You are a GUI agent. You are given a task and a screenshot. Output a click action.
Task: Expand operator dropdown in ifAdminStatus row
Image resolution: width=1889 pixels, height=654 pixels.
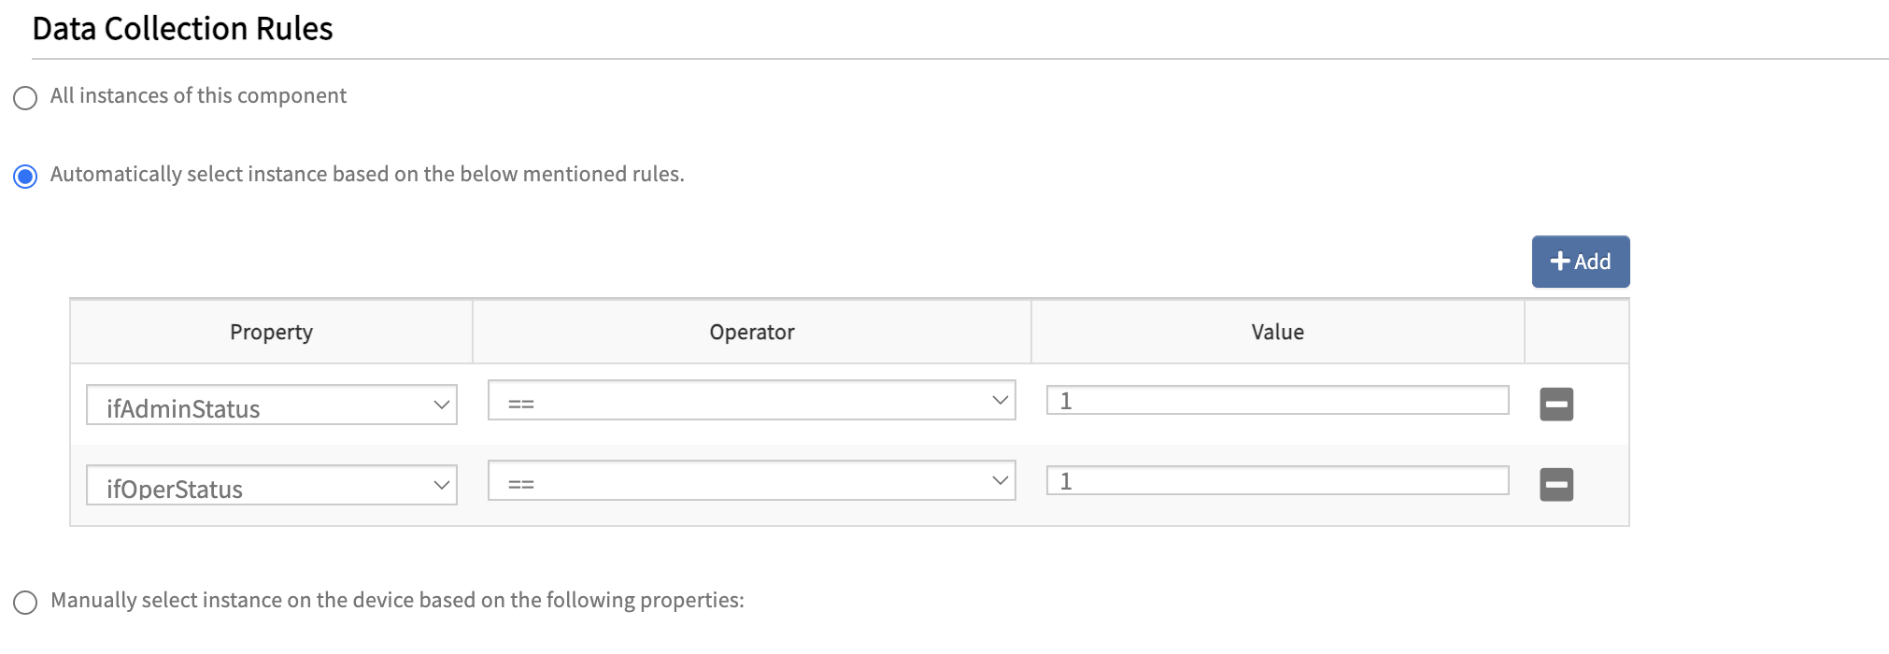751,401
